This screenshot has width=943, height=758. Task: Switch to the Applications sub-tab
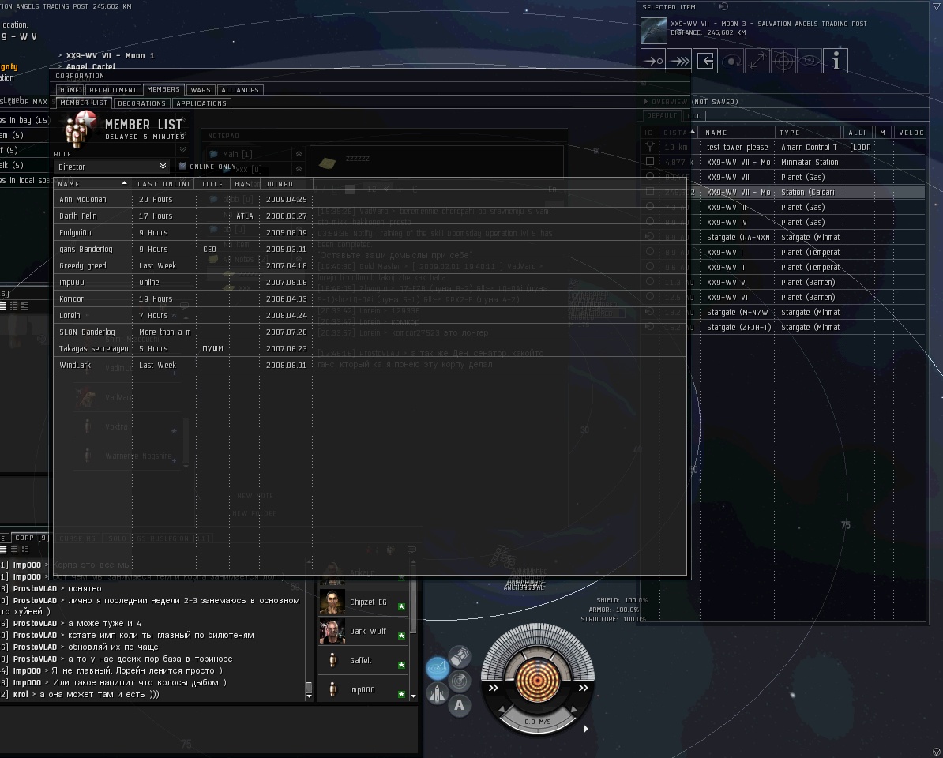tap(201, 103)
